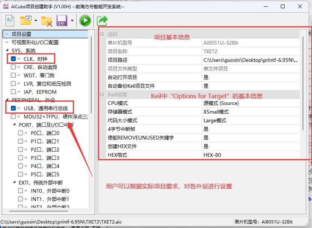Save project with the floppy disk icon

click(x=62, y=21)
